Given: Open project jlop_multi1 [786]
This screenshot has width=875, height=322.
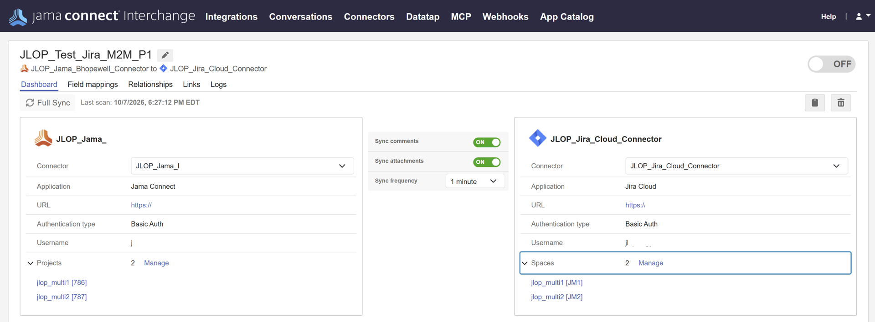Looking at the screenshot, I should (x=62, y=282).
